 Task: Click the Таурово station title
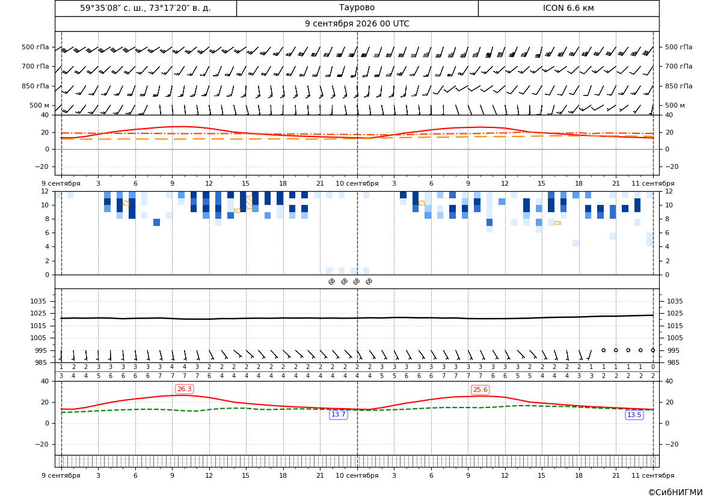click(x=357, y=8)
